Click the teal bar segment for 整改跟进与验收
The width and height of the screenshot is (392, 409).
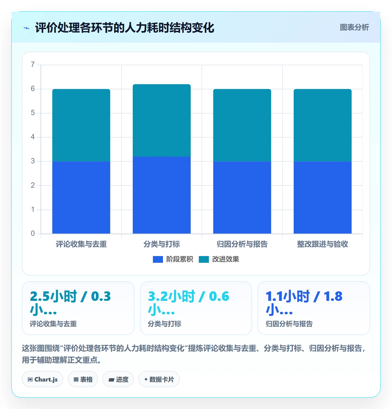coord(323,125)
